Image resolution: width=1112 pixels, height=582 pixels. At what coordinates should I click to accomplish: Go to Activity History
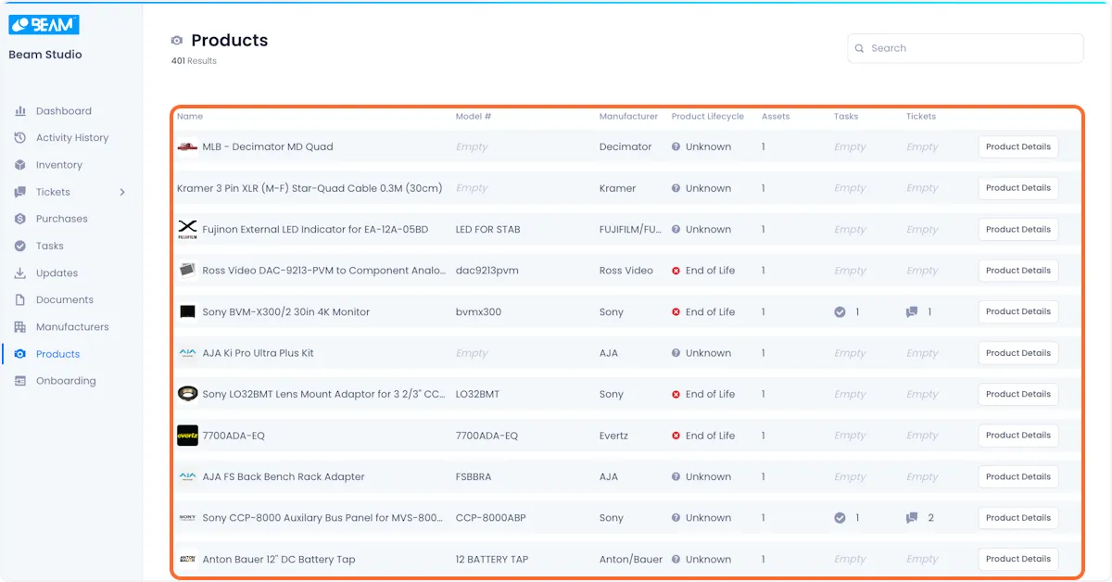tap(72, 138)
